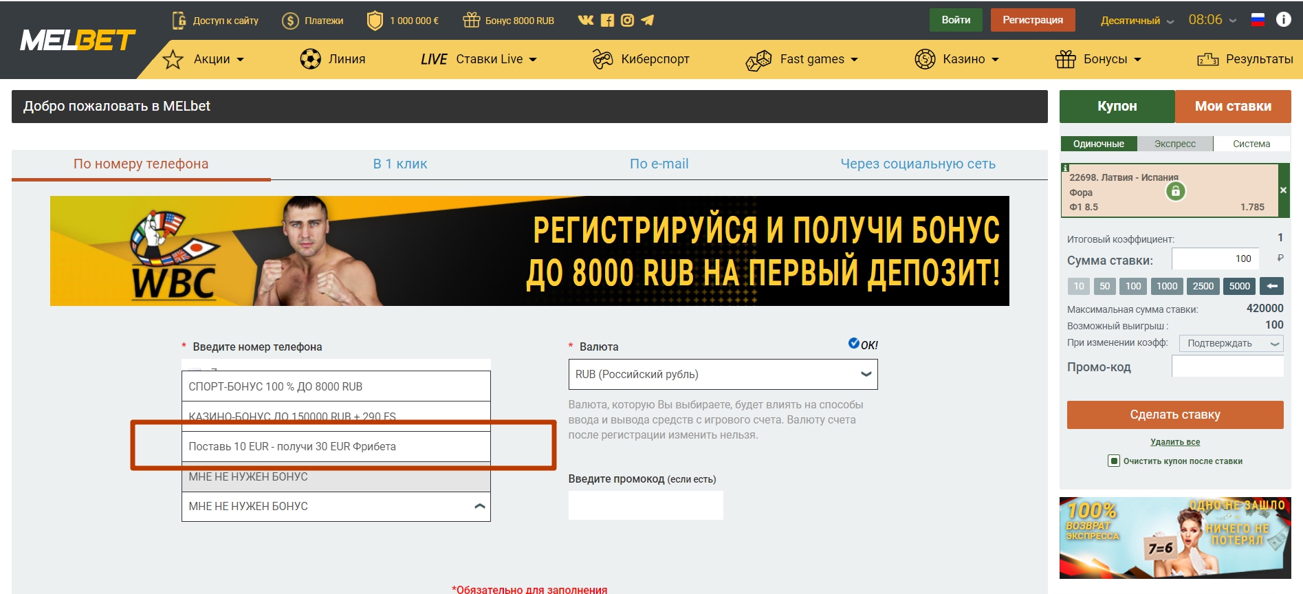The height and width of the screenshot is (594, 1303).
Task: Switch to the По e-mail tab
Action: click(x=659, y=164)
